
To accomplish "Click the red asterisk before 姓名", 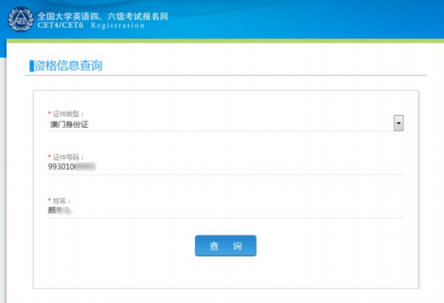I will tap(49, 201).
